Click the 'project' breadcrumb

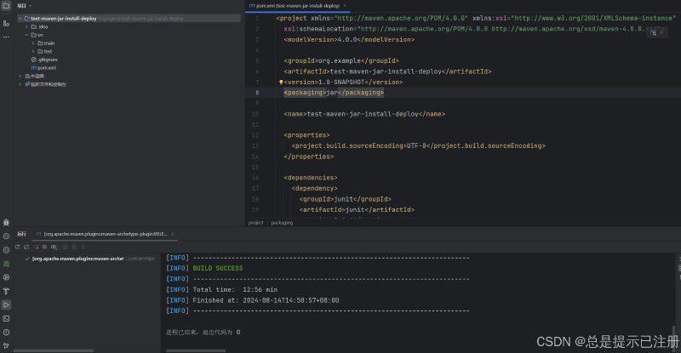point(256,223)
